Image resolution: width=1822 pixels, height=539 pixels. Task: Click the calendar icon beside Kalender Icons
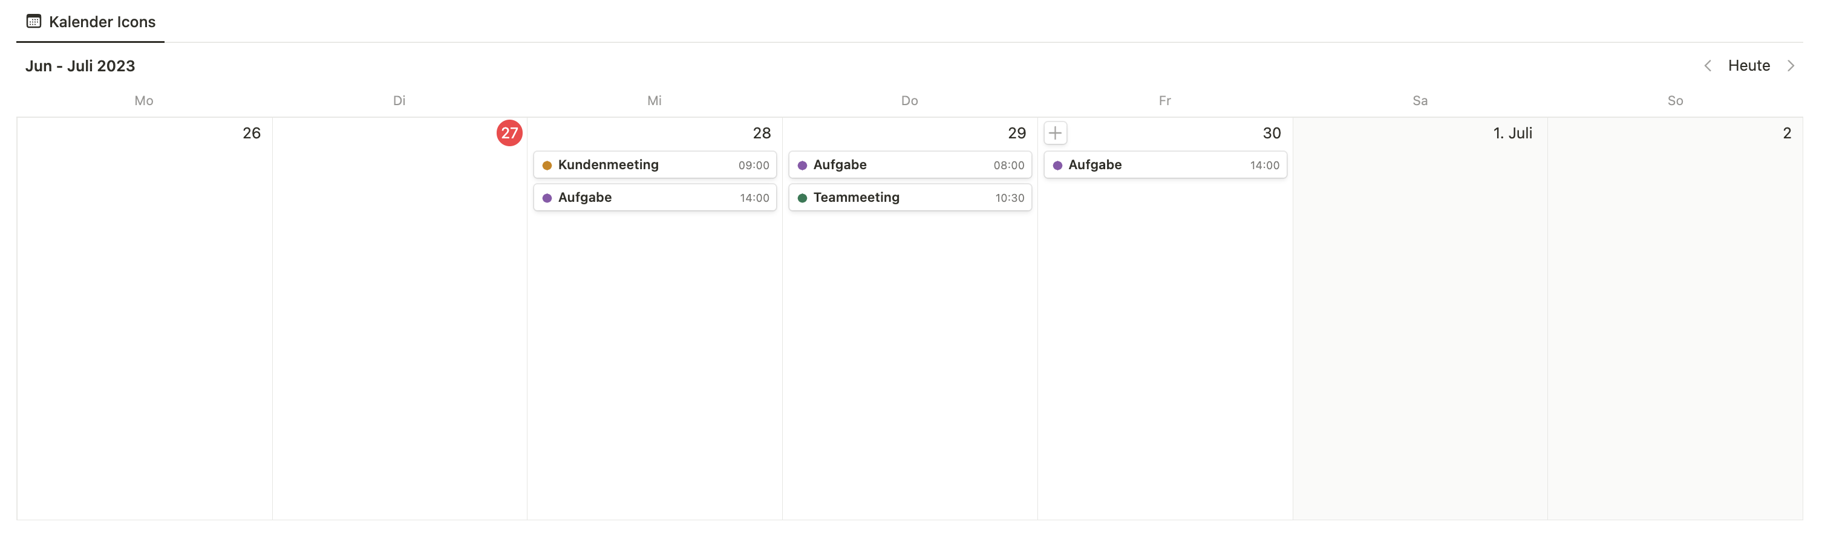(34, 21)
